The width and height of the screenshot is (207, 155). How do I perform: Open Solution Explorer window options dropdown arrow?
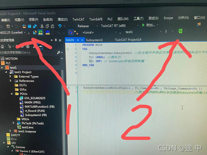point(52,40)
